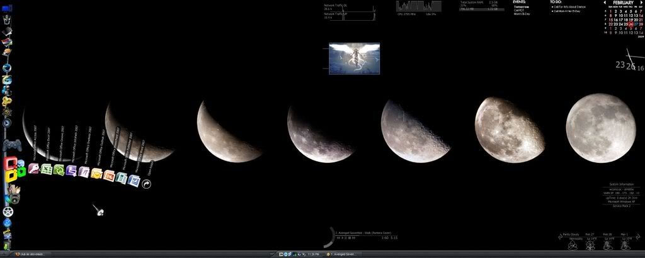This screenshot has width=645, height=258.
Task: Click the Feb 27 forecast weather icon
Action: tap(590, 245)
